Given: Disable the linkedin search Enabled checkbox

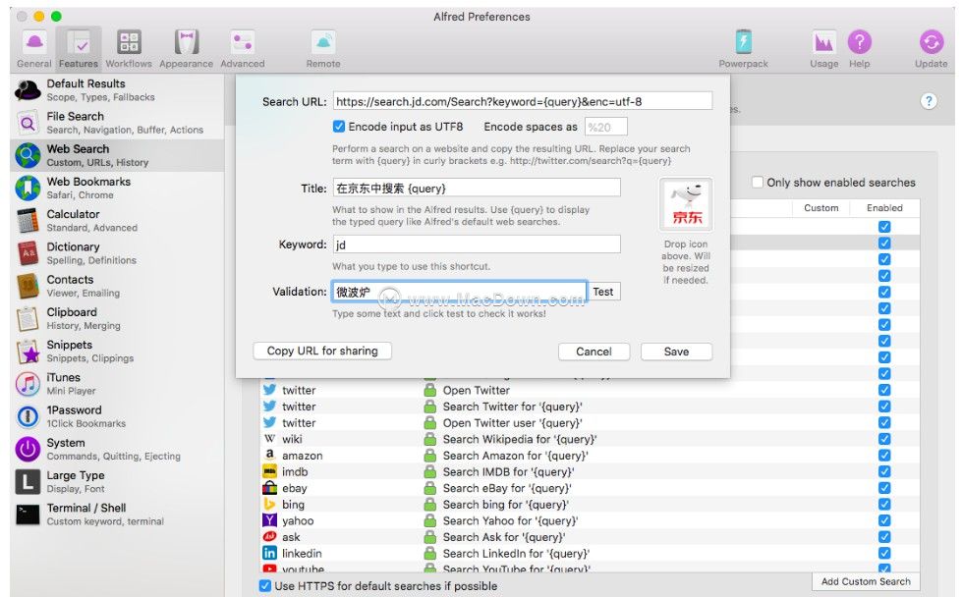Looking at the screenshot, I should (884, 553).
